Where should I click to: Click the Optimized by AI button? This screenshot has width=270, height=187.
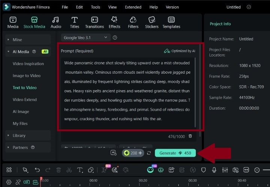179,51
